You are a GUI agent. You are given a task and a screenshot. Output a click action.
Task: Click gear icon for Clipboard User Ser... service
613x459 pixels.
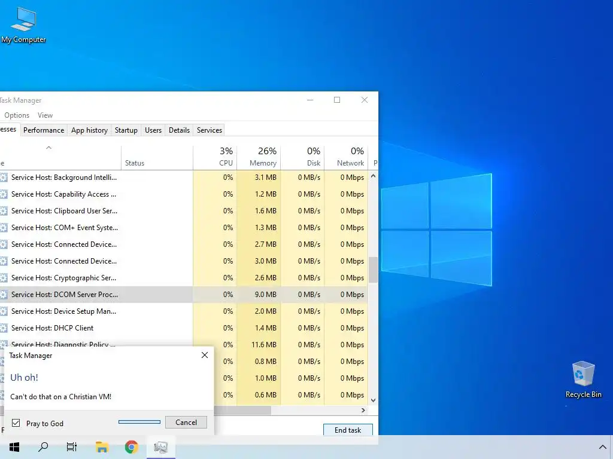coord(4,211)
